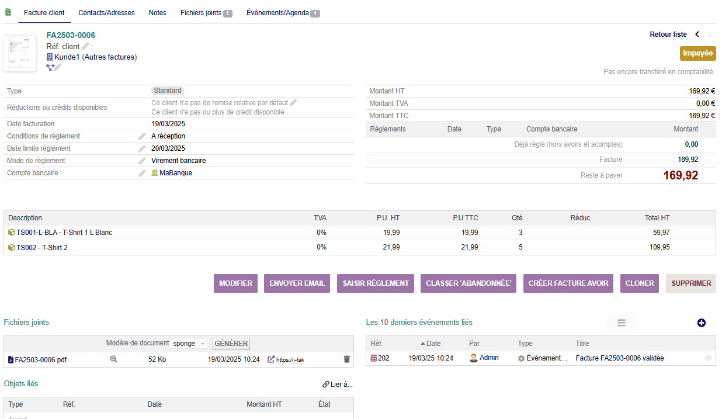Preview FA2503-0006.pdf with magnifier icon

[x=114, y=359]
